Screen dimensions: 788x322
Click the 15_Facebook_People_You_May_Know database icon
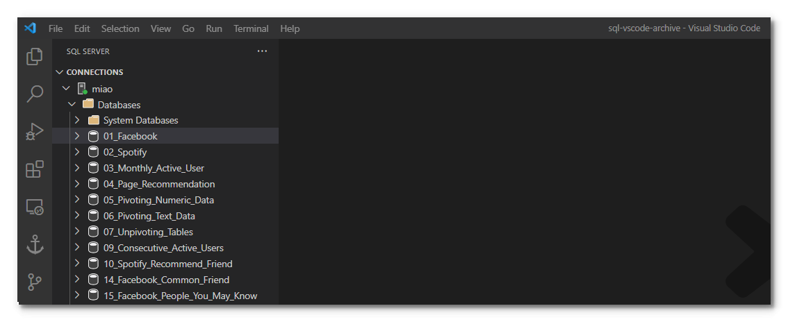click(x=94, y=296)
